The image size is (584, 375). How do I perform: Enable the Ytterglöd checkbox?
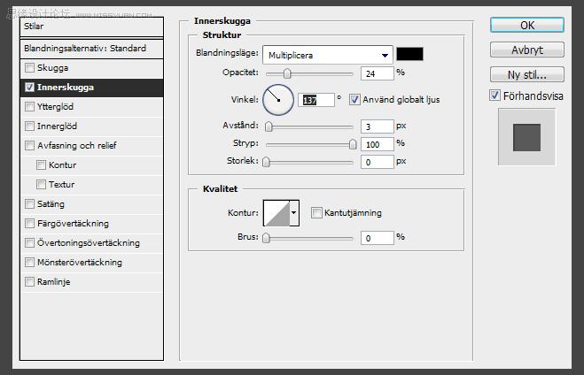(x=29, y=107)
